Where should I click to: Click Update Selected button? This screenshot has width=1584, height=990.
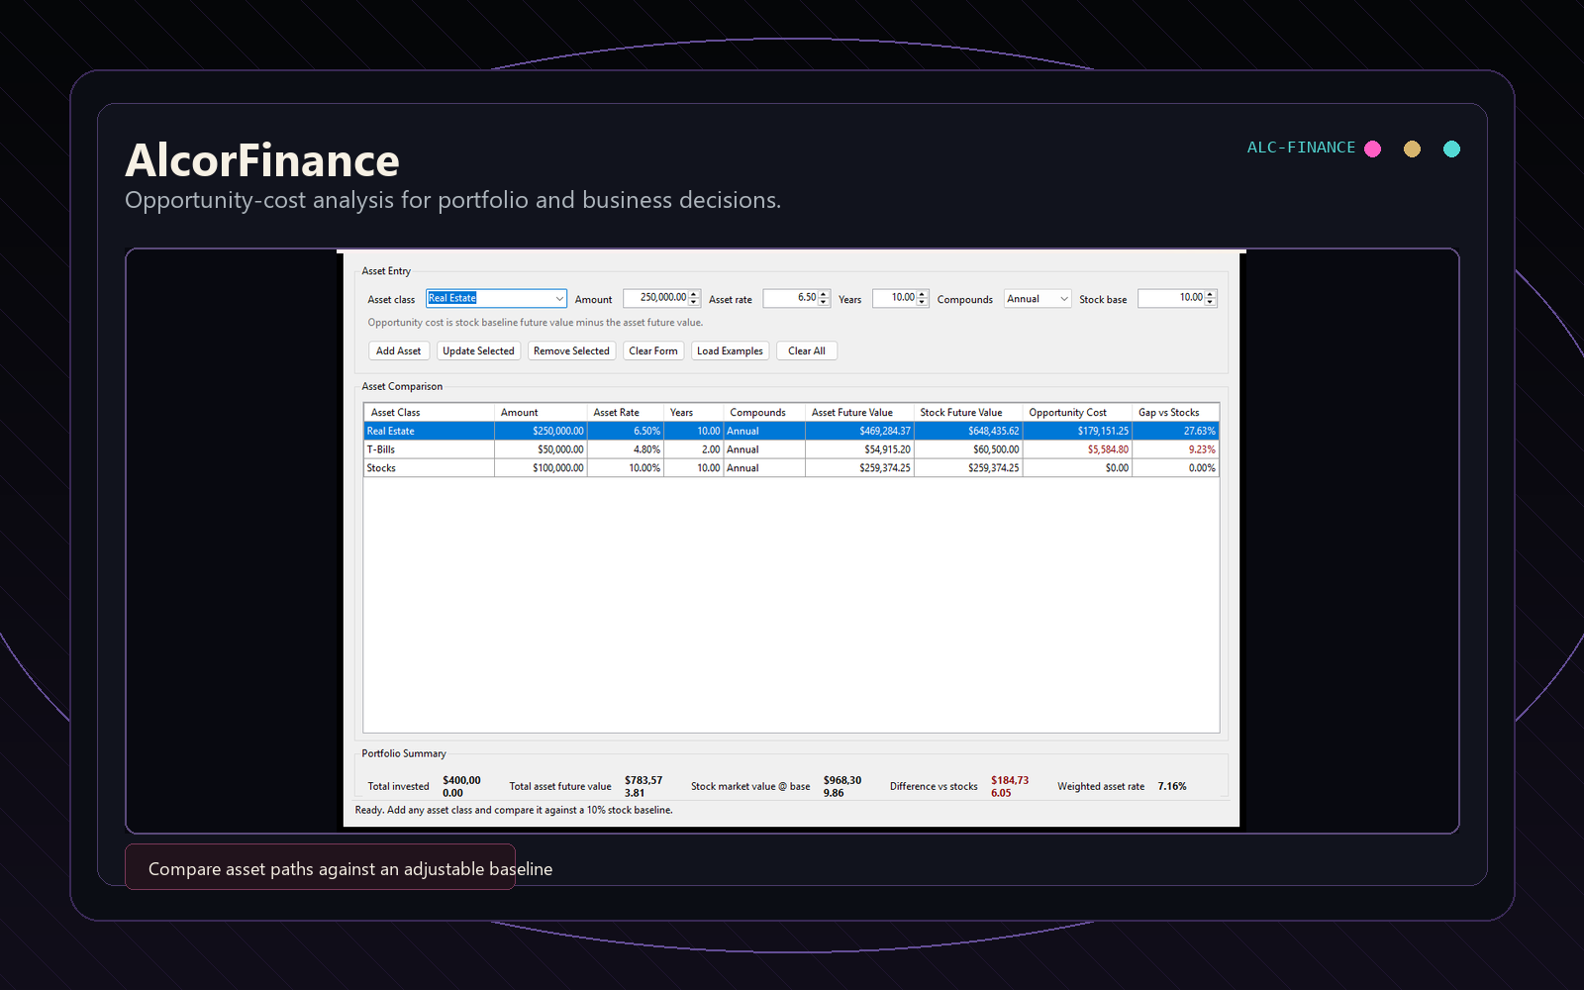(478, 351)
